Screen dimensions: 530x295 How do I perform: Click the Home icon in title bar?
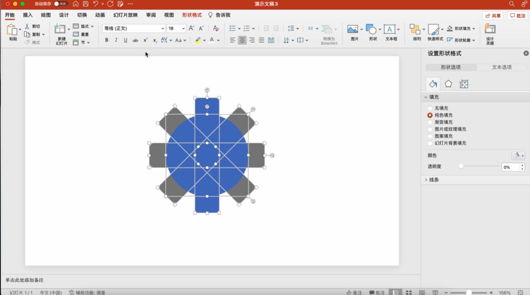[x=76, y=4]
